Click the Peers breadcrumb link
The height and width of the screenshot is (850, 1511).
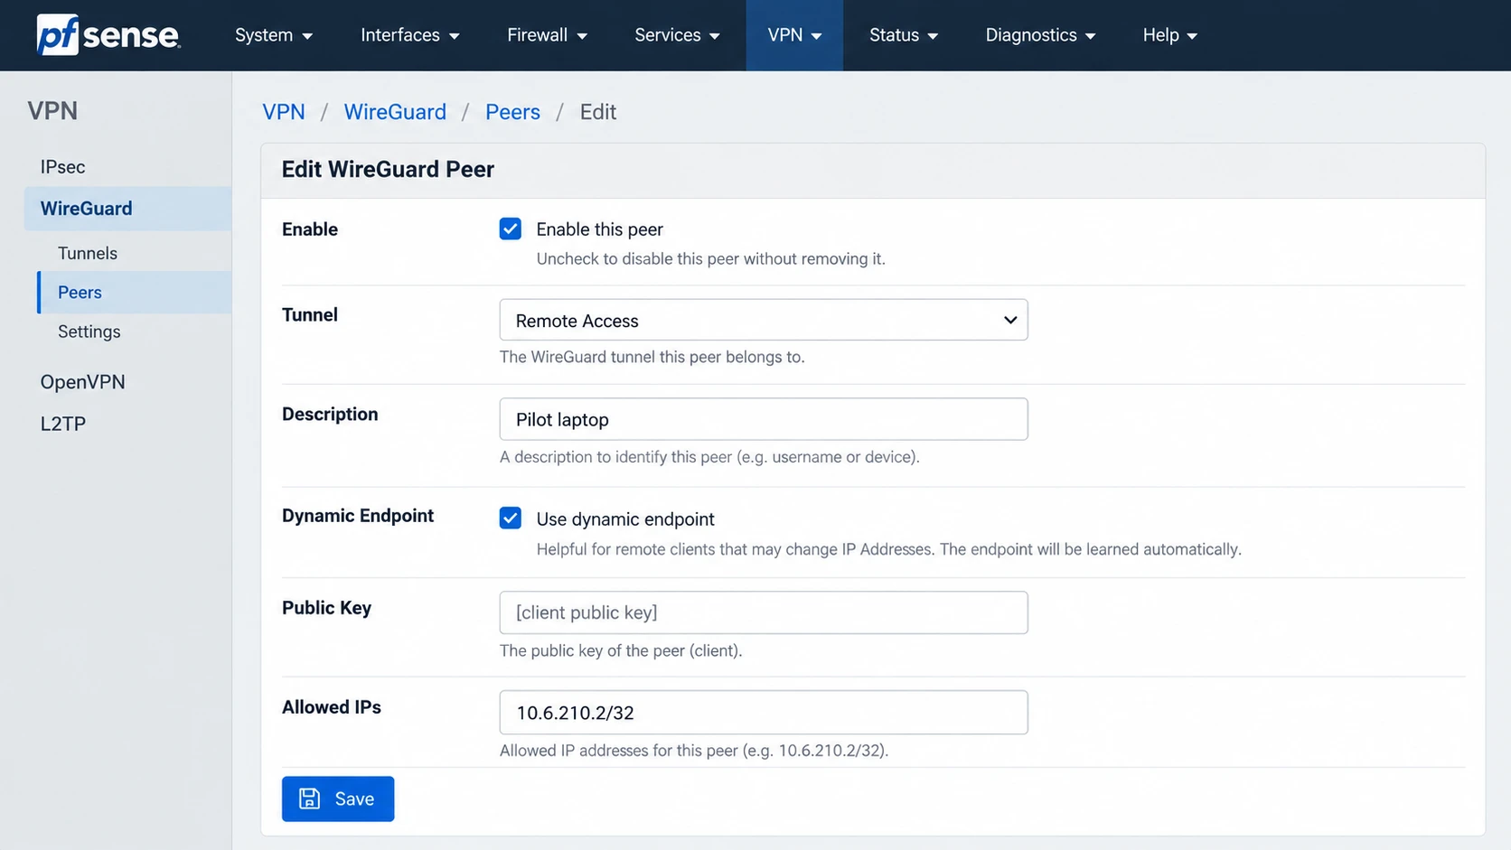(x=512, y=112)
